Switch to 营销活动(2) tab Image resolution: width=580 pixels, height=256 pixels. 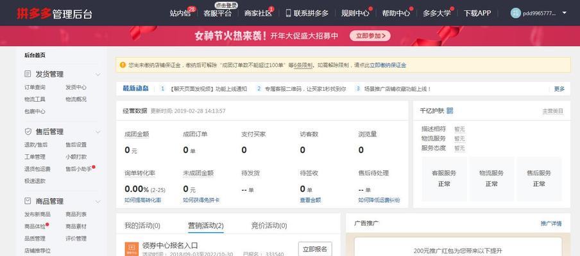(x=206, y=225)
